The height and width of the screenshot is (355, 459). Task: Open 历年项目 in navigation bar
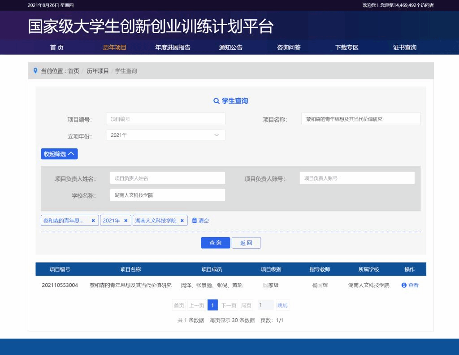point(115,48)
